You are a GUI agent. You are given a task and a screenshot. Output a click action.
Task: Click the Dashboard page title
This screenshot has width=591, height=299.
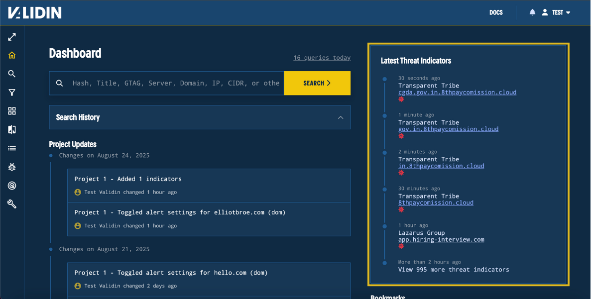click(75, 53)
